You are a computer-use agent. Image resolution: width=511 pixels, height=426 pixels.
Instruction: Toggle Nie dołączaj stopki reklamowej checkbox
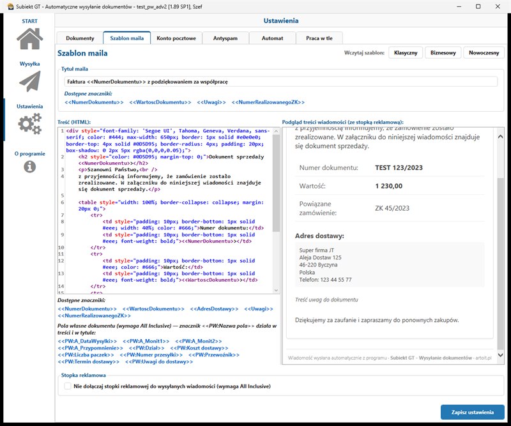pyautogui.click(x=68, y=386)
